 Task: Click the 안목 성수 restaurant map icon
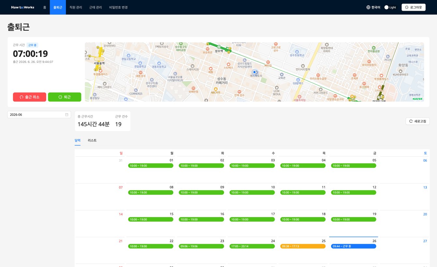[x=239, y=92]
